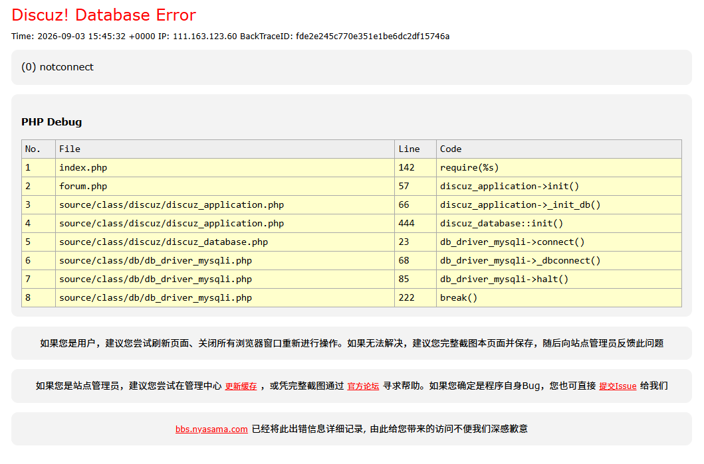This screenshot has height=464, width=704.
Task: Click the timestamp 2026-09-03 15:45:32 +0000
Action: (x=96, y=37)
